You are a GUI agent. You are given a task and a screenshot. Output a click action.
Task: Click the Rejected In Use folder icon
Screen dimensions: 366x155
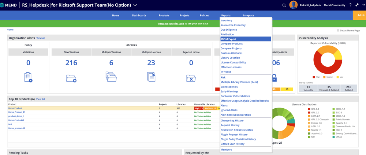pyautogui.click(x=191, y=78)
